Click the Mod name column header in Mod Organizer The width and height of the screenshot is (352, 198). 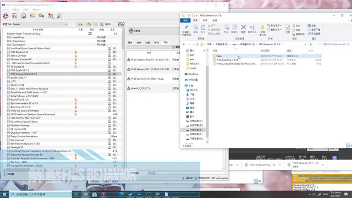(x=38, y=29)
